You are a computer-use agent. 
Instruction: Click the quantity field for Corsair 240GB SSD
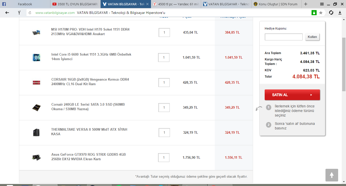(x=164, y=107)
